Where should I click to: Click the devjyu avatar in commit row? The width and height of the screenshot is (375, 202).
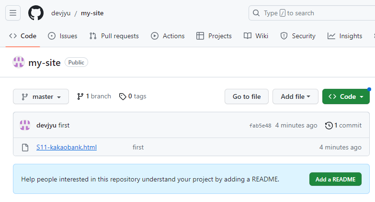point(25,126)
